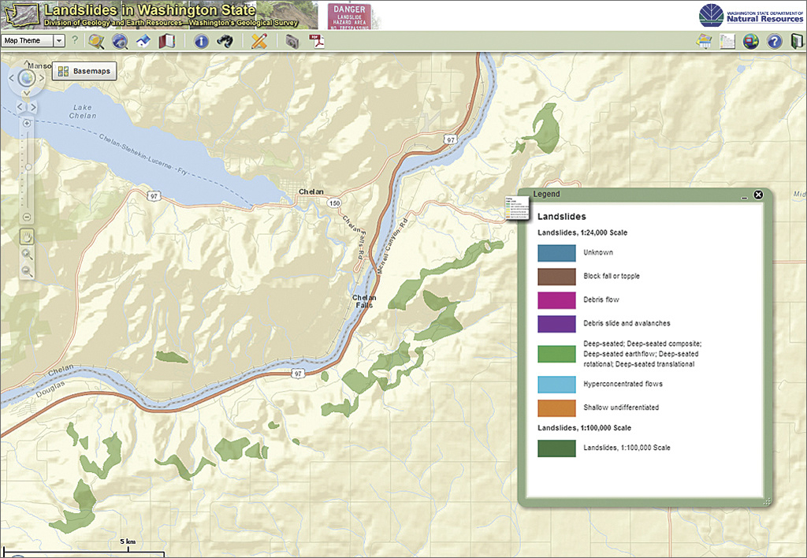Export map using the PDF icon
This screenshot has width=807, height=558.
317,42
